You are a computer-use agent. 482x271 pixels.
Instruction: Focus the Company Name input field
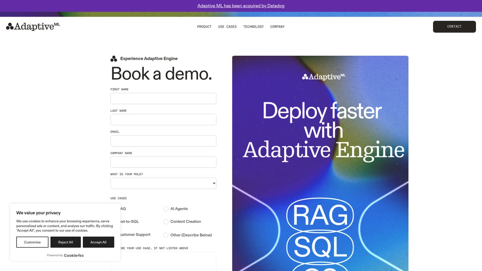point(163,162)
